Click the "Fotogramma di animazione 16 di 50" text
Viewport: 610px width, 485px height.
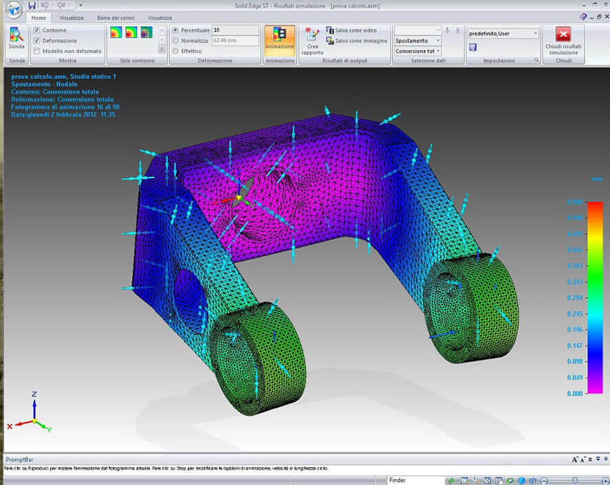(x=65, y=107)
